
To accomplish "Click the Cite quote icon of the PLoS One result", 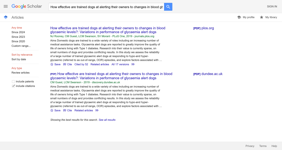I will click(64, 64).
